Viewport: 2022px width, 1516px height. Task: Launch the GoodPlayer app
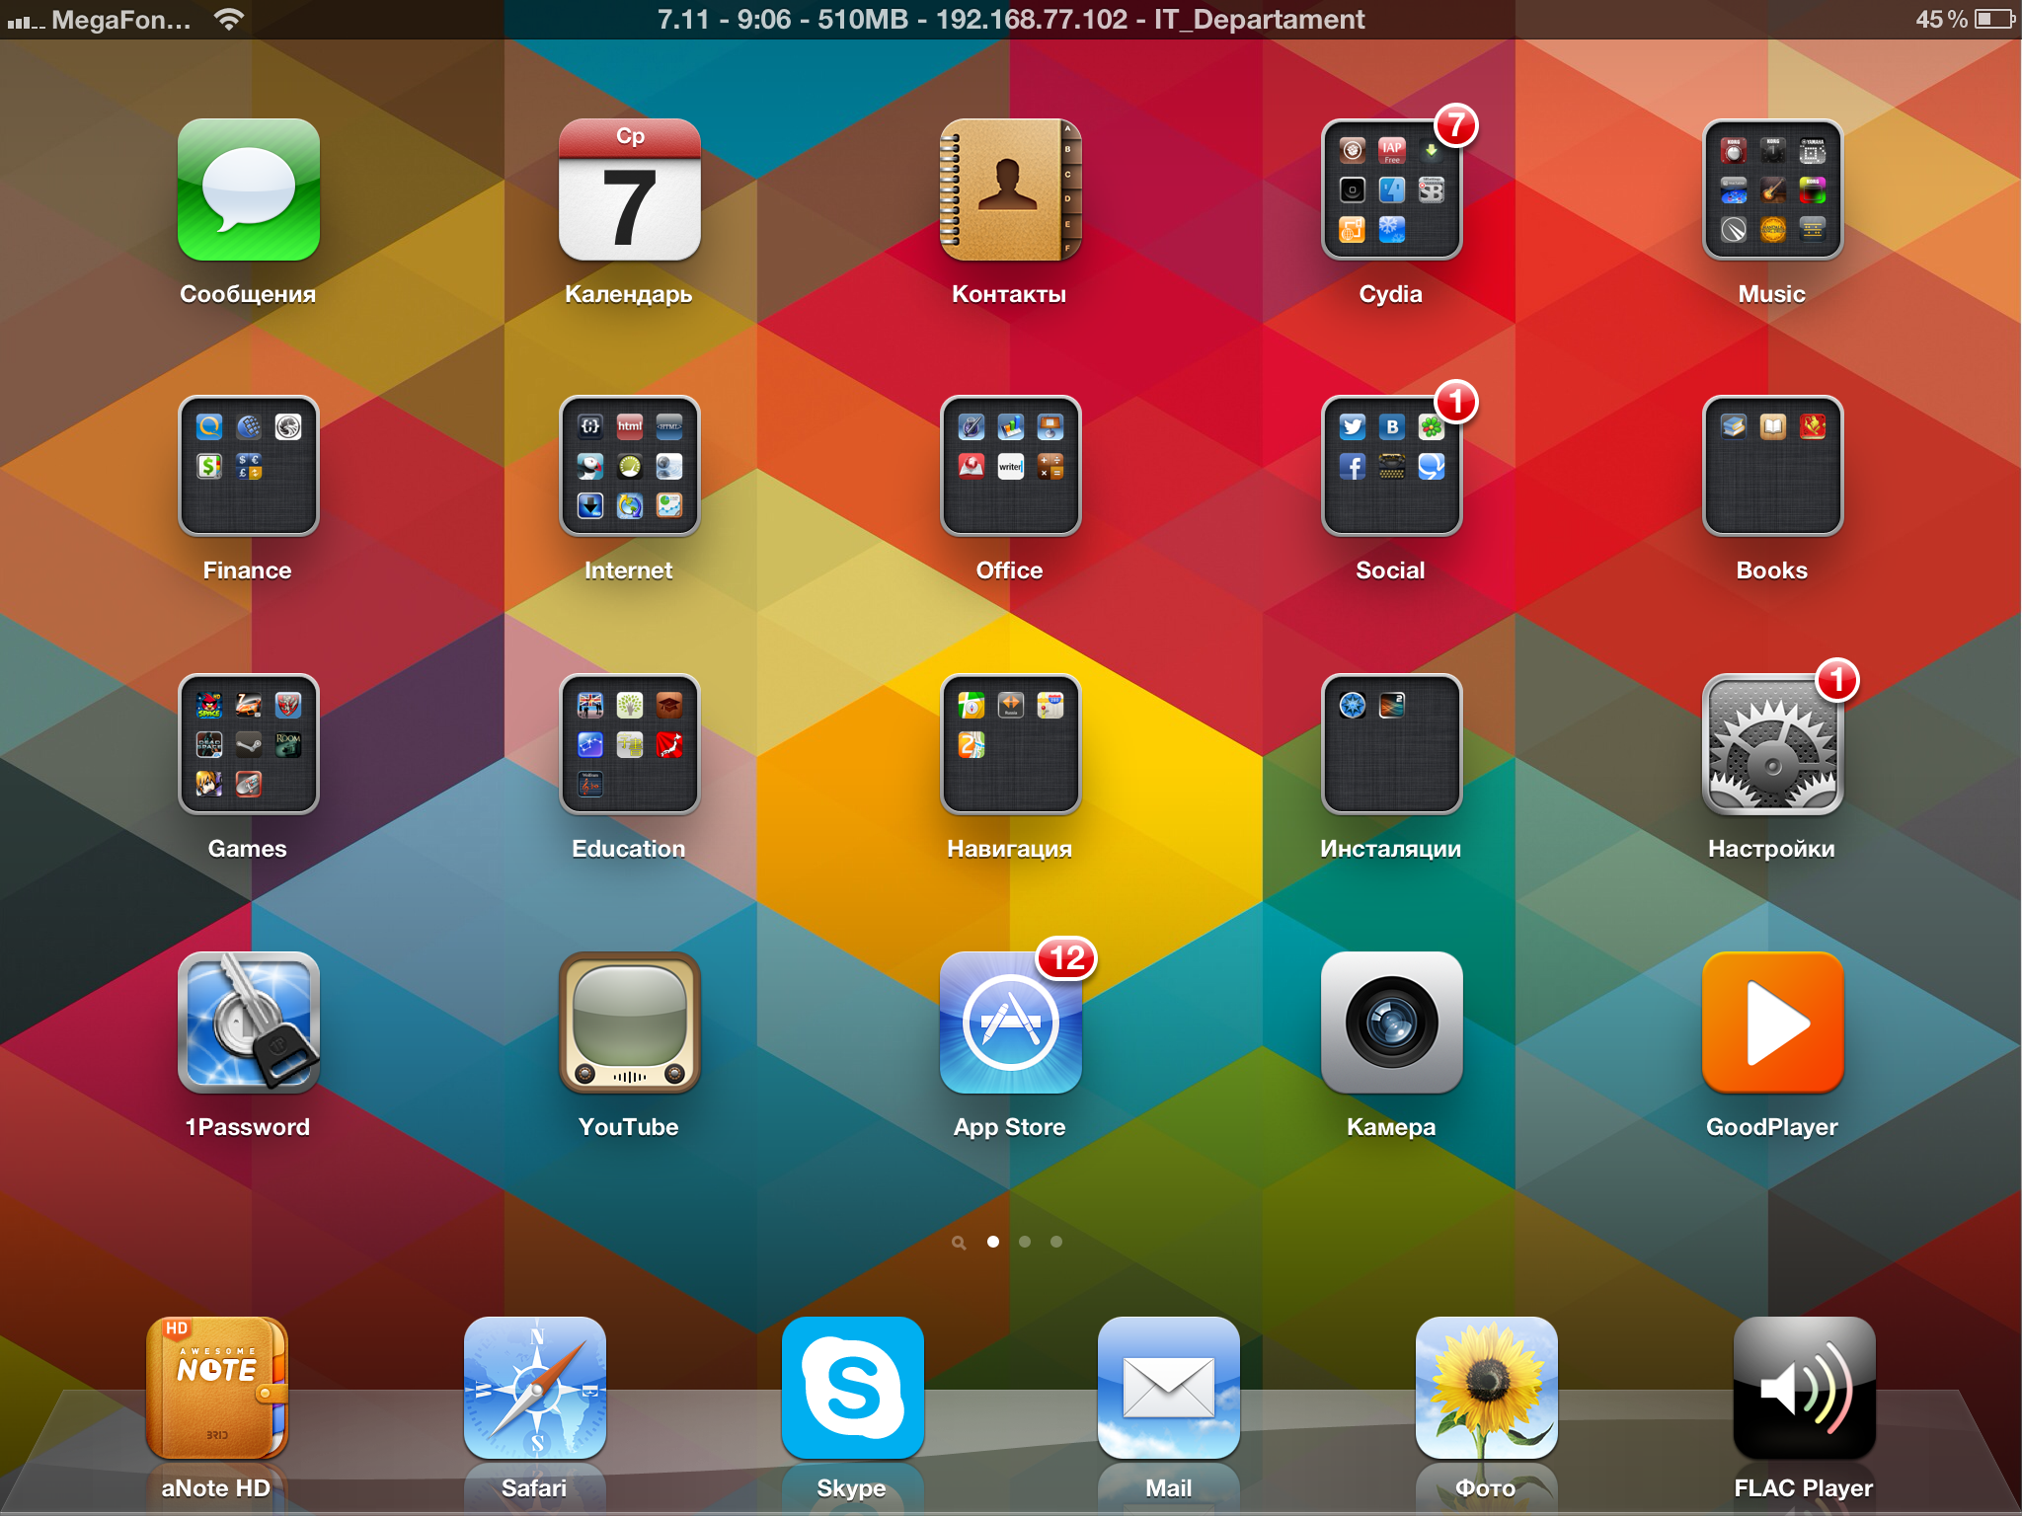1772,1023
